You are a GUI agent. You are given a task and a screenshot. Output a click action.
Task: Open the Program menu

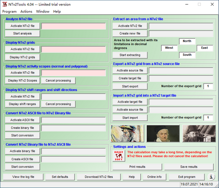9,11
